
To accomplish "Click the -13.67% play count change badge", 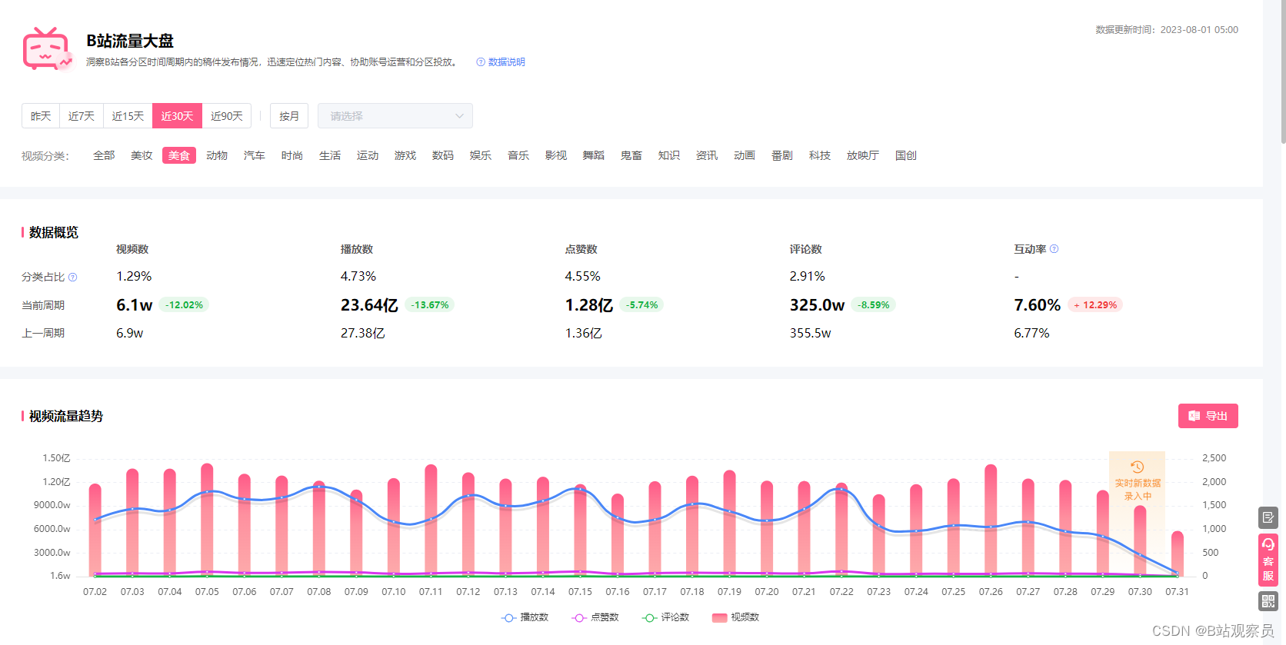I will (x=430, y=305).
